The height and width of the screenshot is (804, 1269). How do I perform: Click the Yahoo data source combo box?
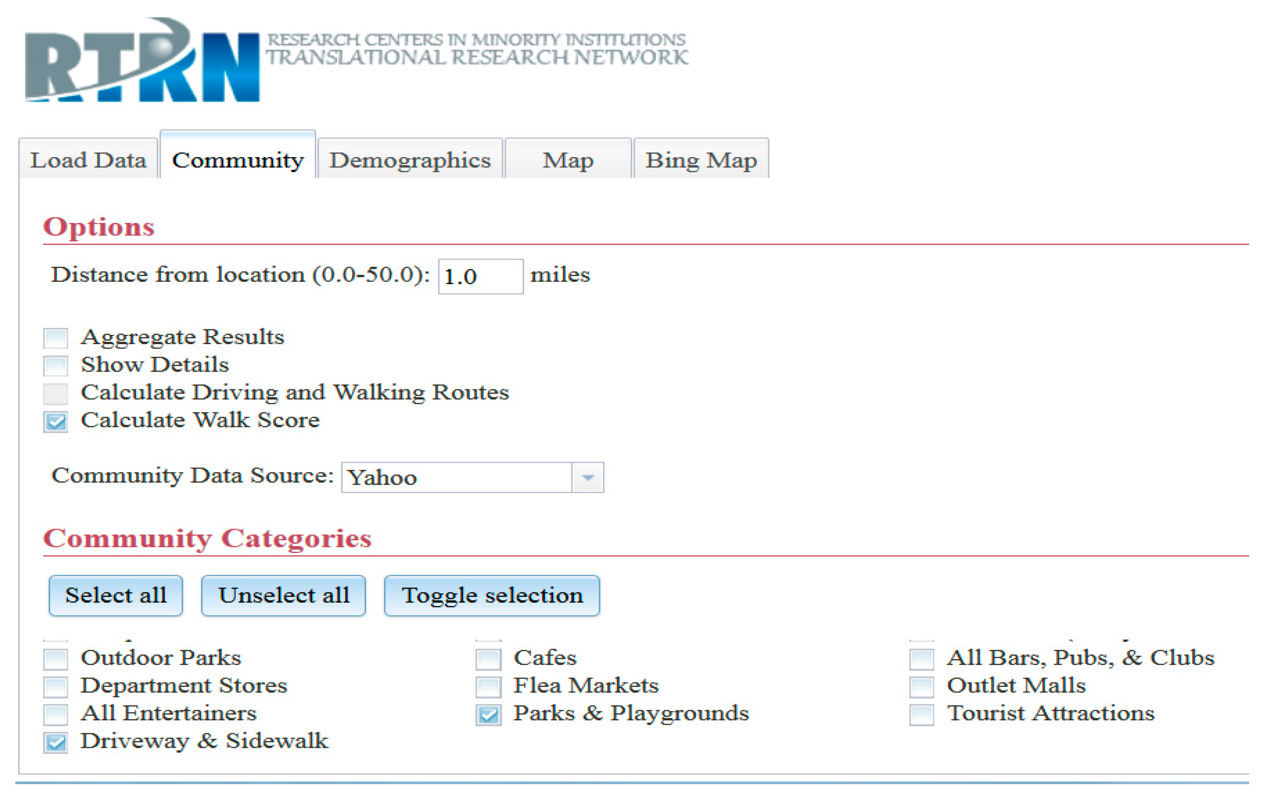457,477
